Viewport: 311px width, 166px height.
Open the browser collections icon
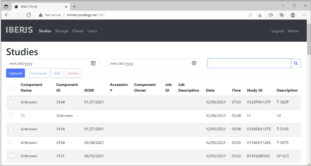pos(282,15)
